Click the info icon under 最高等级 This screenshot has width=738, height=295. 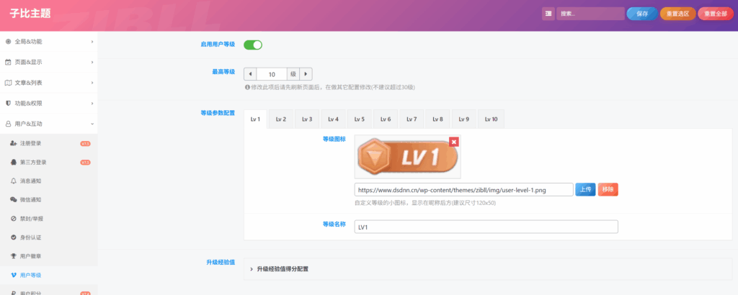click(x=247, y=87)
